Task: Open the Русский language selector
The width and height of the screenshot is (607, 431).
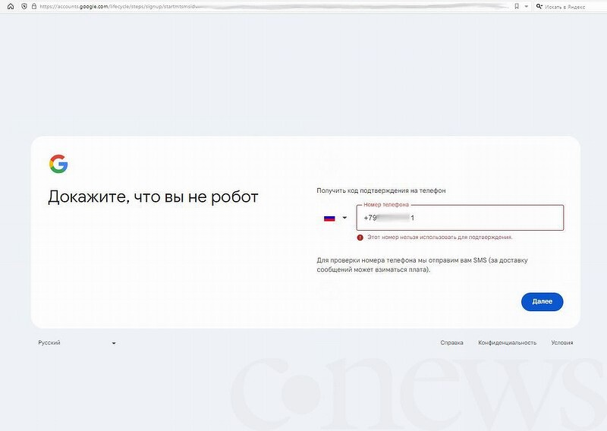Action: [77, 343]
